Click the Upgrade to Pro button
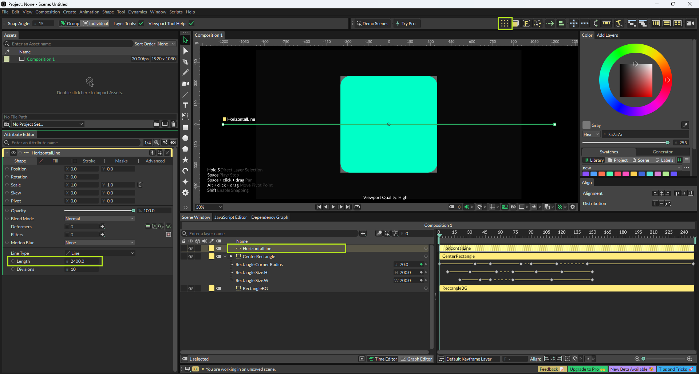699x374 pixels. (587, 369)
